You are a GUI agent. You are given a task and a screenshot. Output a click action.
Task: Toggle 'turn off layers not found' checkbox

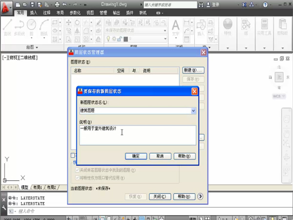click(77, 170)
